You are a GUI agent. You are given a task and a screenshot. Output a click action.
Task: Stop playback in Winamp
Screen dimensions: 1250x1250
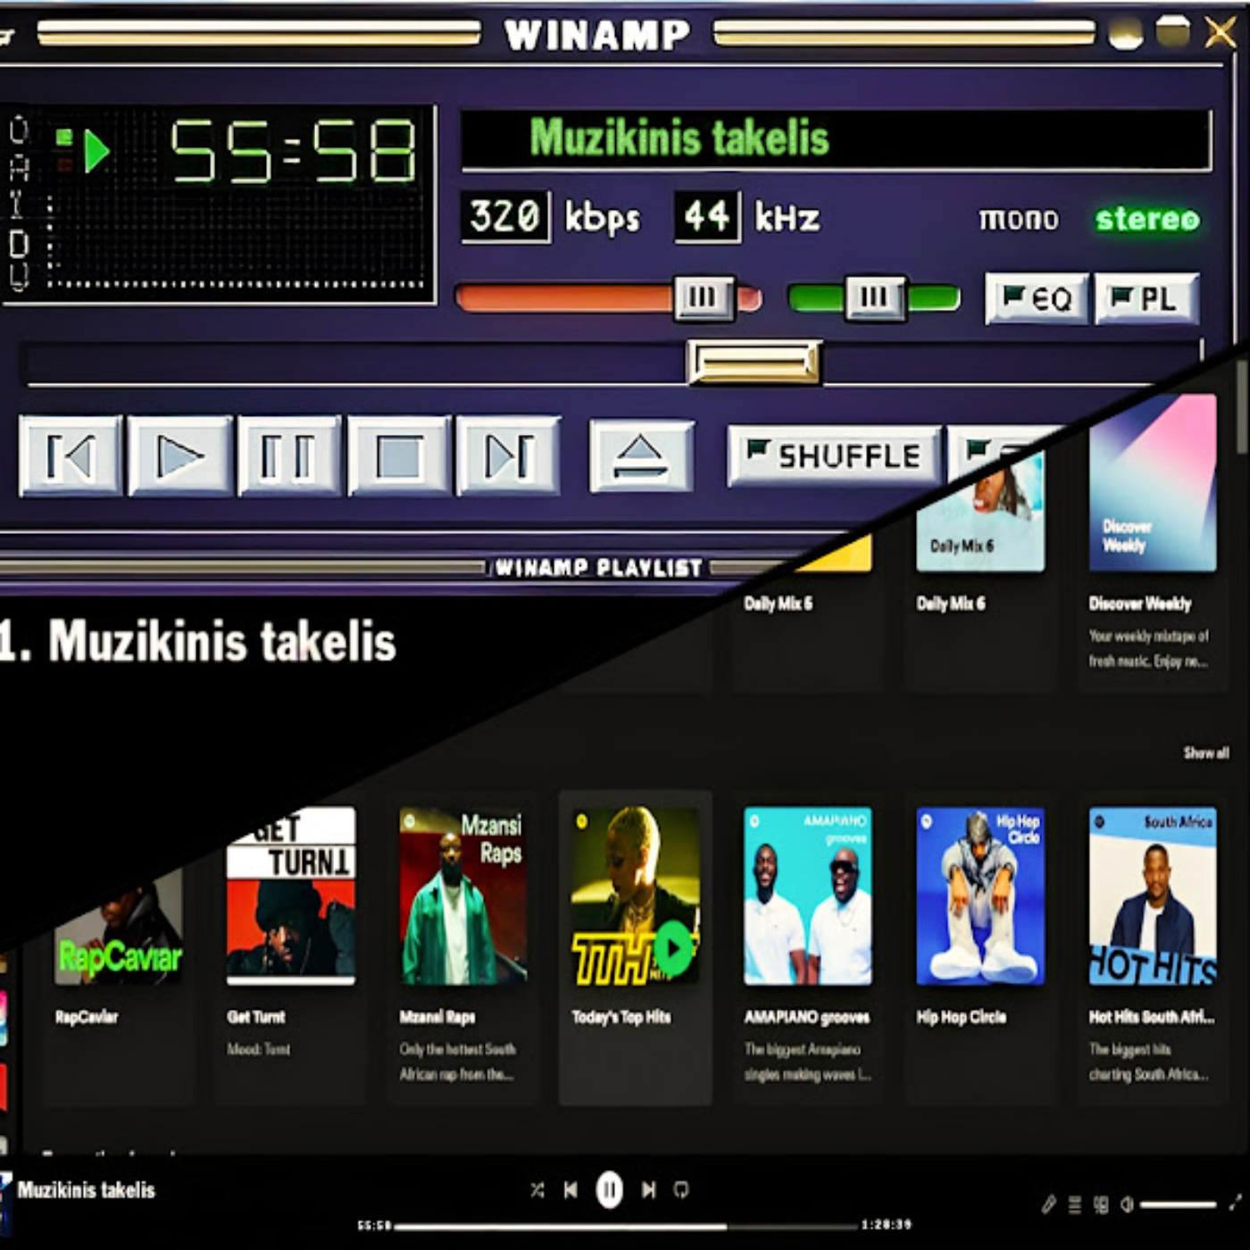point(399,456)
